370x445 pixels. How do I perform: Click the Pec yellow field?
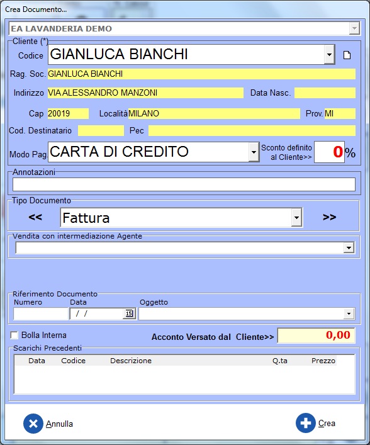pos(252,130)
